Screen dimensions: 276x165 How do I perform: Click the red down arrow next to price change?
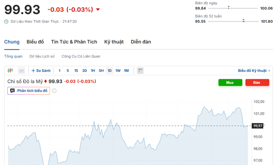[98, 10]
